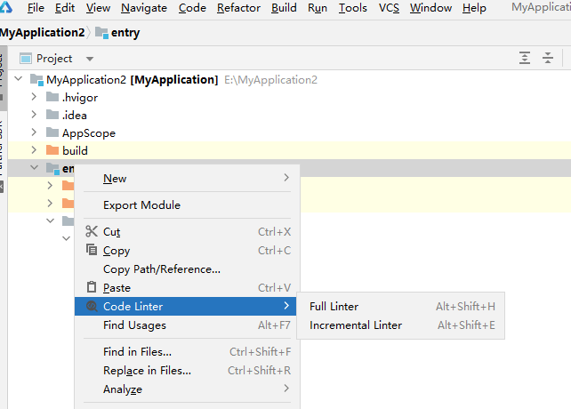The image size is (571, 409).
Task: Click the arrow beside Code Linter
Action: tap(286, 305)
